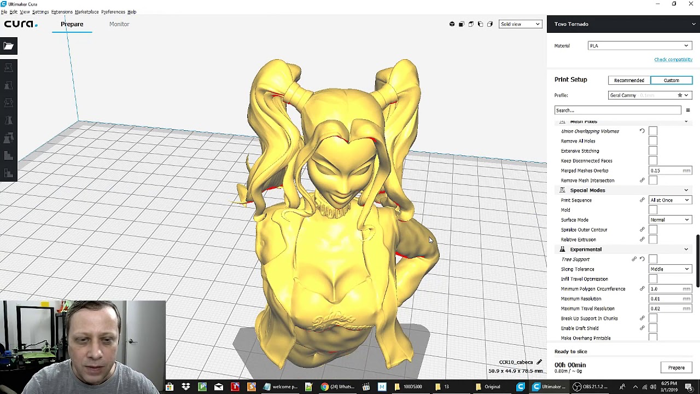The height and width of the screenshot is (394, 700).
Task: Open the Help menu
Action: click(132, 12)
